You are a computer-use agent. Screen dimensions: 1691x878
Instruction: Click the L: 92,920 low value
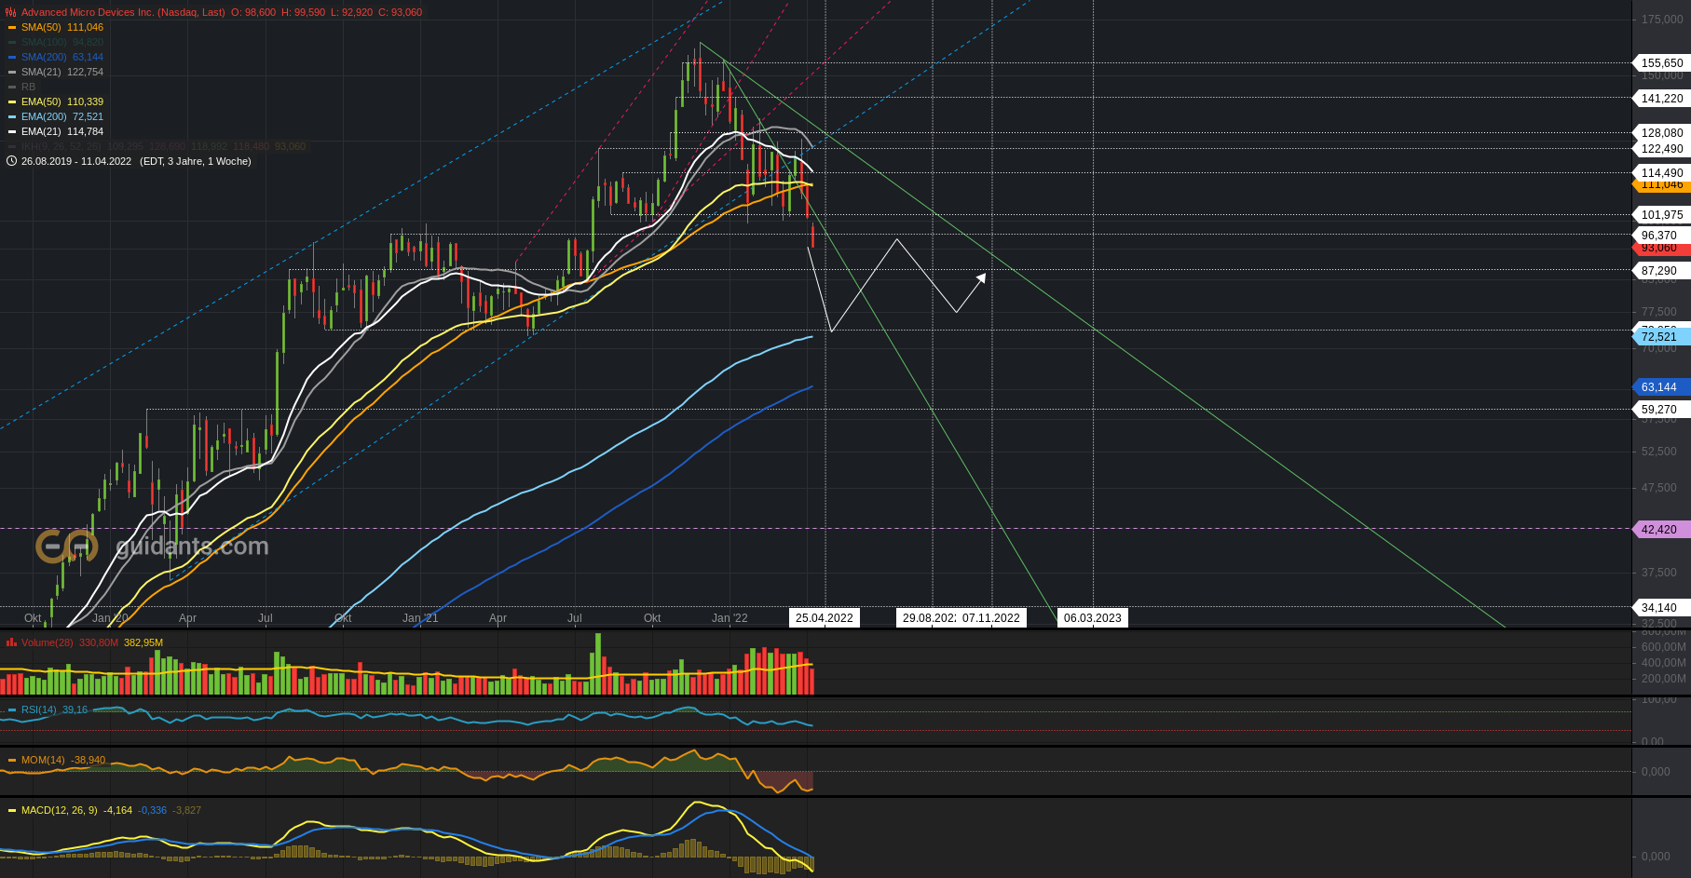point(352,12)
